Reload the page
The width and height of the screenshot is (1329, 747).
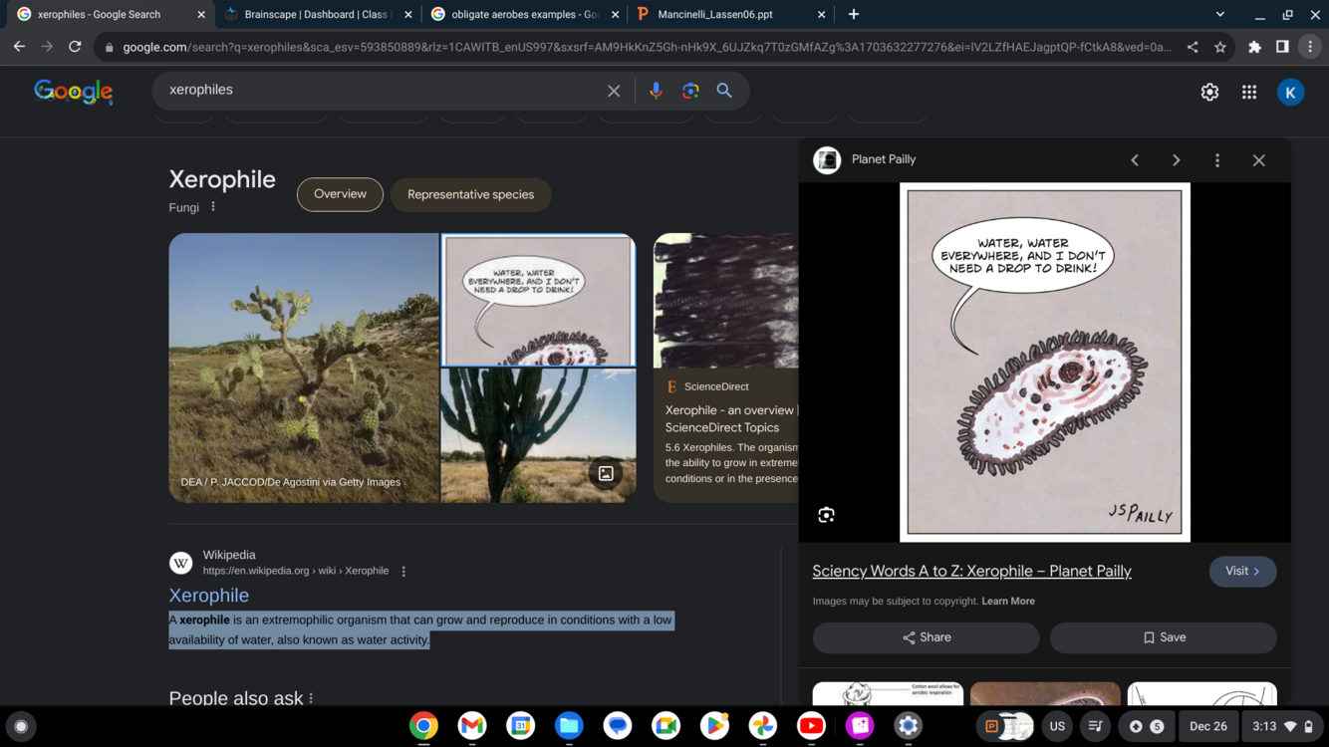click(75, 46)
